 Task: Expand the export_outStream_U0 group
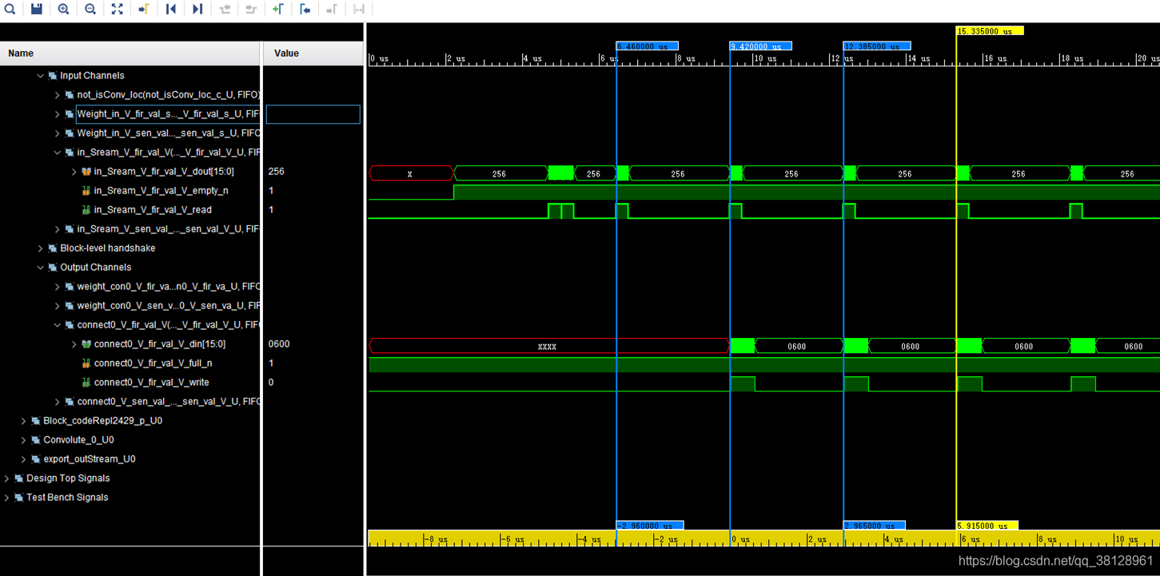(x=23, y=459)
